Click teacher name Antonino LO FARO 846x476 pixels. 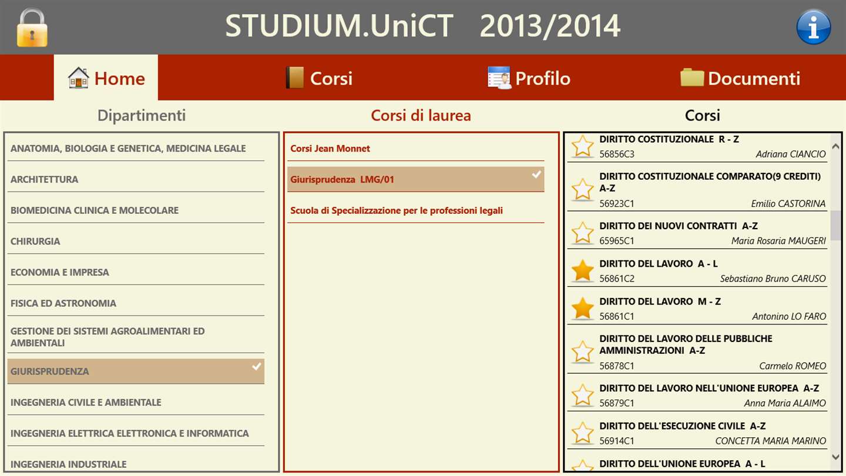point(789,316)
